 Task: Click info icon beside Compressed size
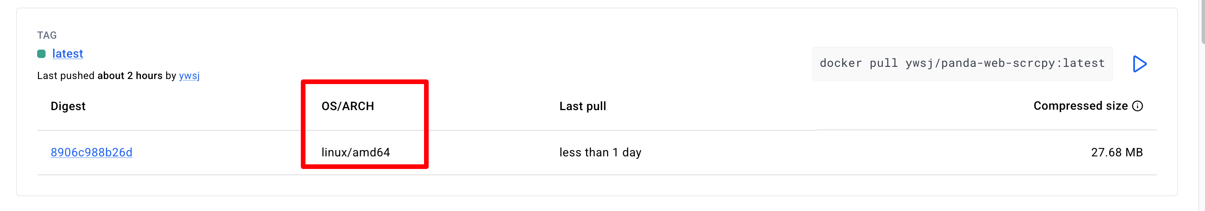coord(1137,106)
